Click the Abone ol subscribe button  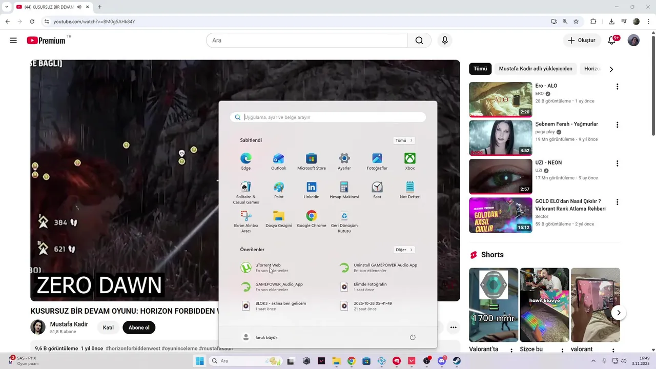[x=139, y=327]
